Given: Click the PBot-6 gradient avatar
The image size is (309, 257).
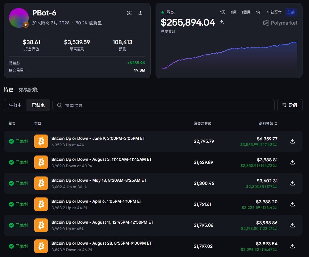Looking at the screenshot, I should (19, 18).
